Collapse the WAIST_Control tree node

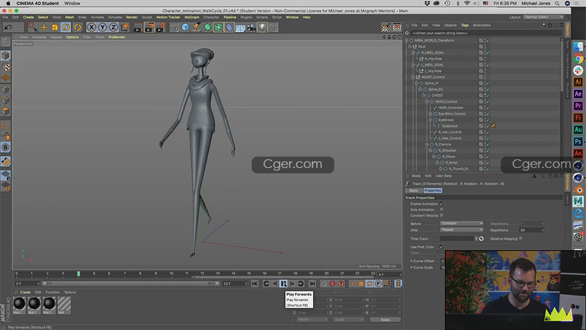click(414, 77)
